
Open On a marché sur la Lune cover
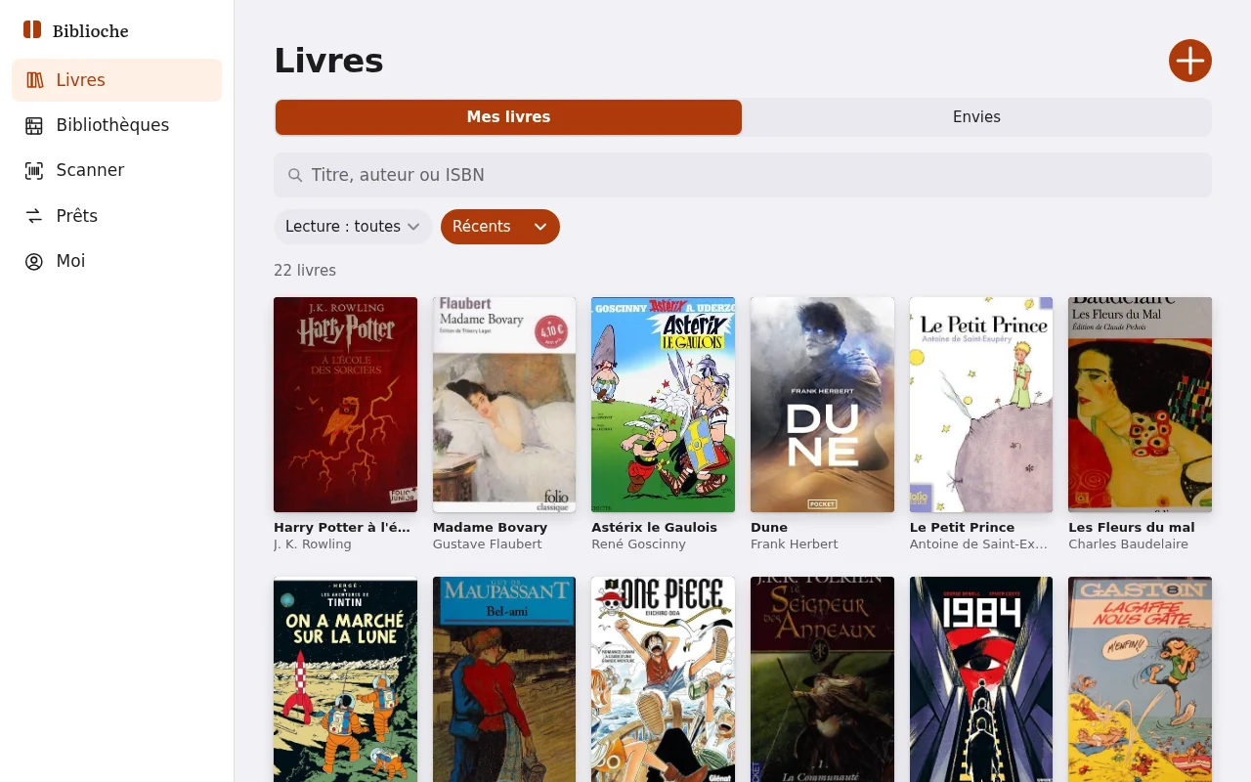345,679
